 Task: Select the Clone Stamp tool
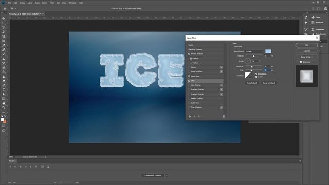coord(4,59)
